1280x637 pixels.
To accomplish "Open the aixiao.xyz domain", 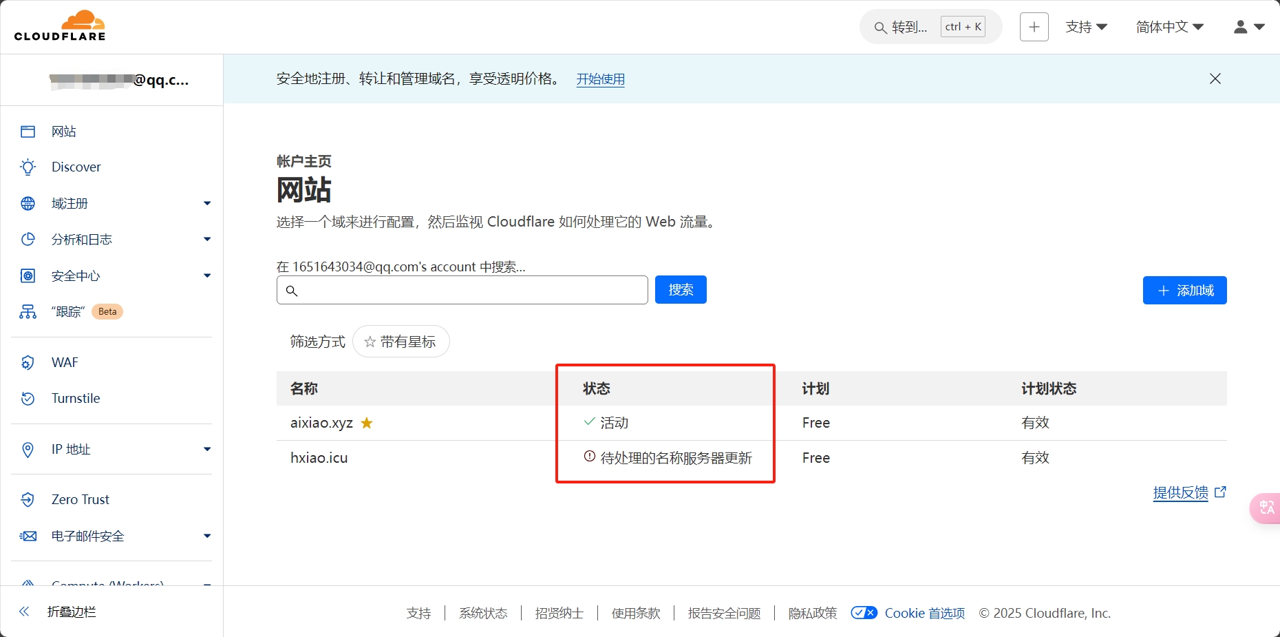I will pyautogui.click(x=321, y=423).
